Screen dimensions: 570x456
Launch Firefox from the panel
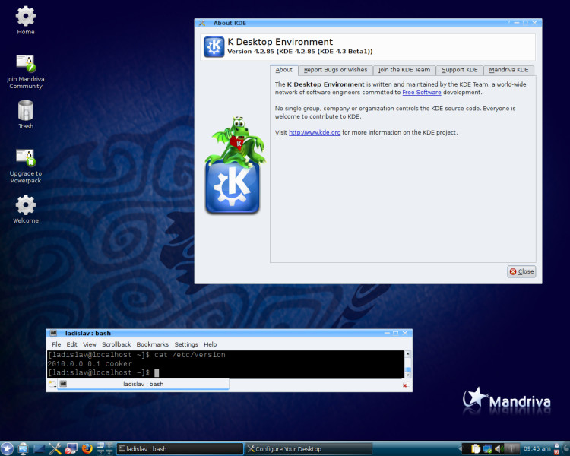click(x=87, y=448)
